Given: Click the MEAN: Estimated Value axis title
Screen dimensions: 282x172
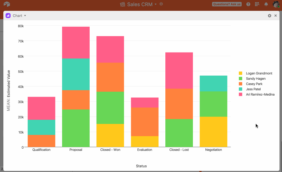Looking at the screenshot, I should coord(8,91).
